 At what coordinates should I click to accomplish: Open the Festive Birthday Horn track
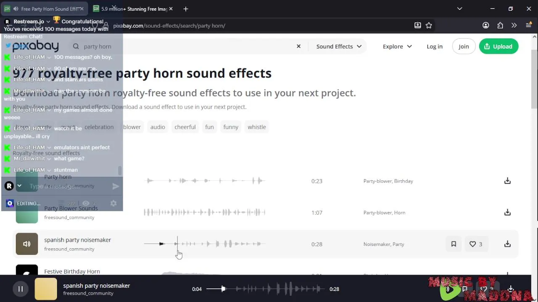[x=72, y=271]
